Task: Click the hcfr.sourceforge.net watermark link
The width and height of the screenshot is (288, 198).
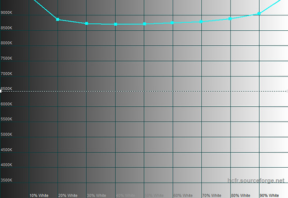Action: tap(256, 181)
